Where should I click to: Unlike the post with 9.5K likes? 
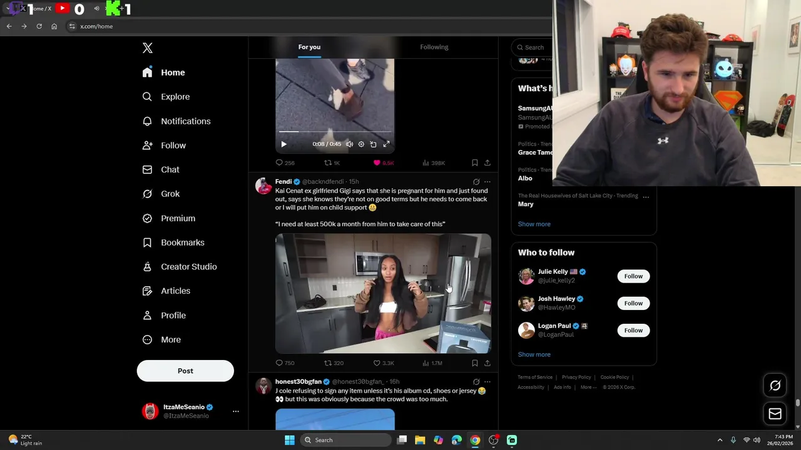point(383,162)
